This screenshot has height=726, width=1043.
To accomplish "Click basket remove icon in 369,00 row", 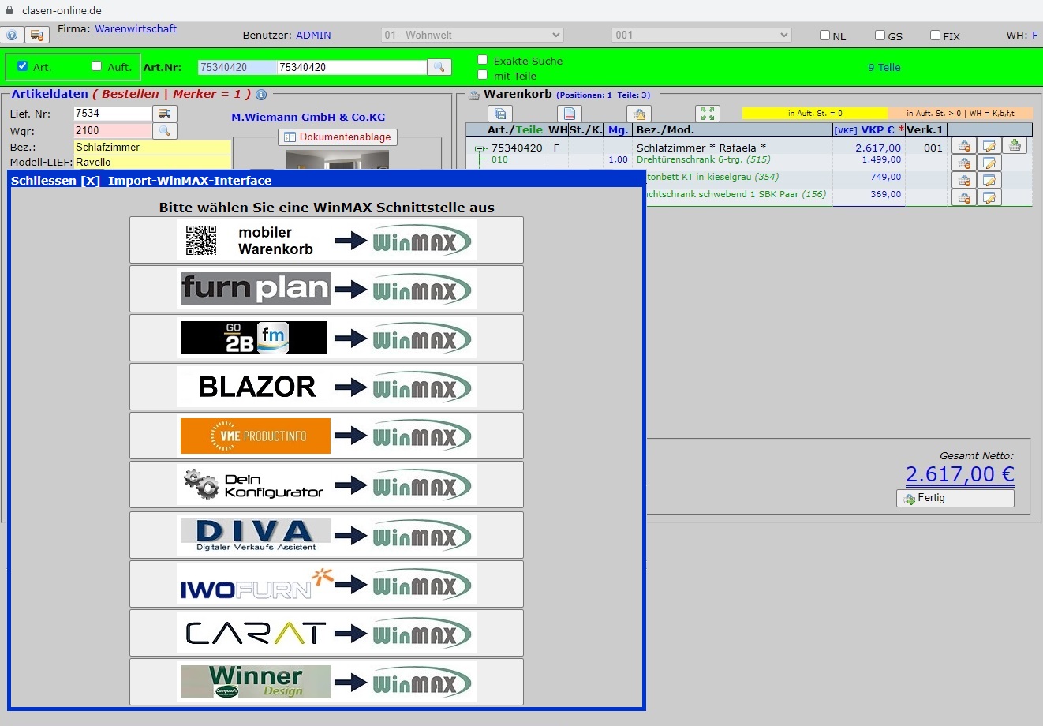I will pos(964,197).
